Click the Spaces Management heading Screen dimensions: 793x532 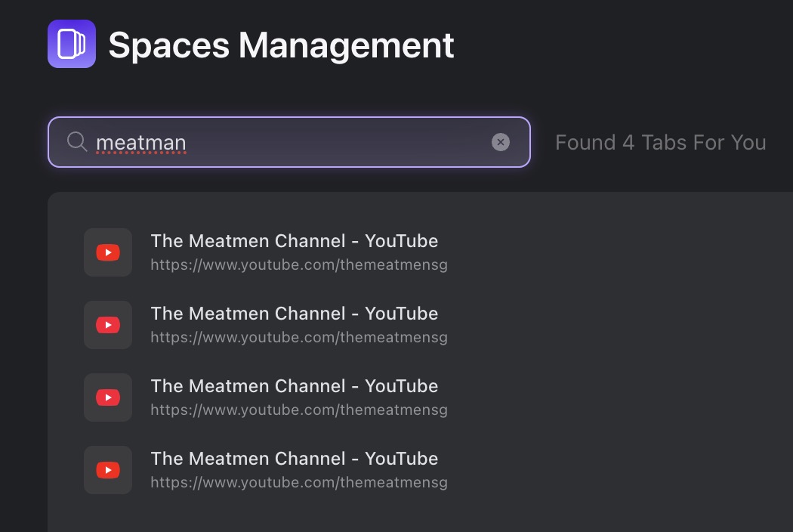[281, 45]
